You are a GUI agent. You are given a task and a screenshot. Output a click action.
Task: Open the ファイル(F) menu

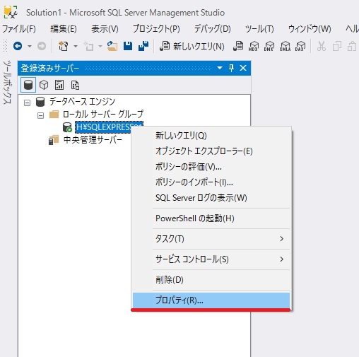click(x=19, y=29)
